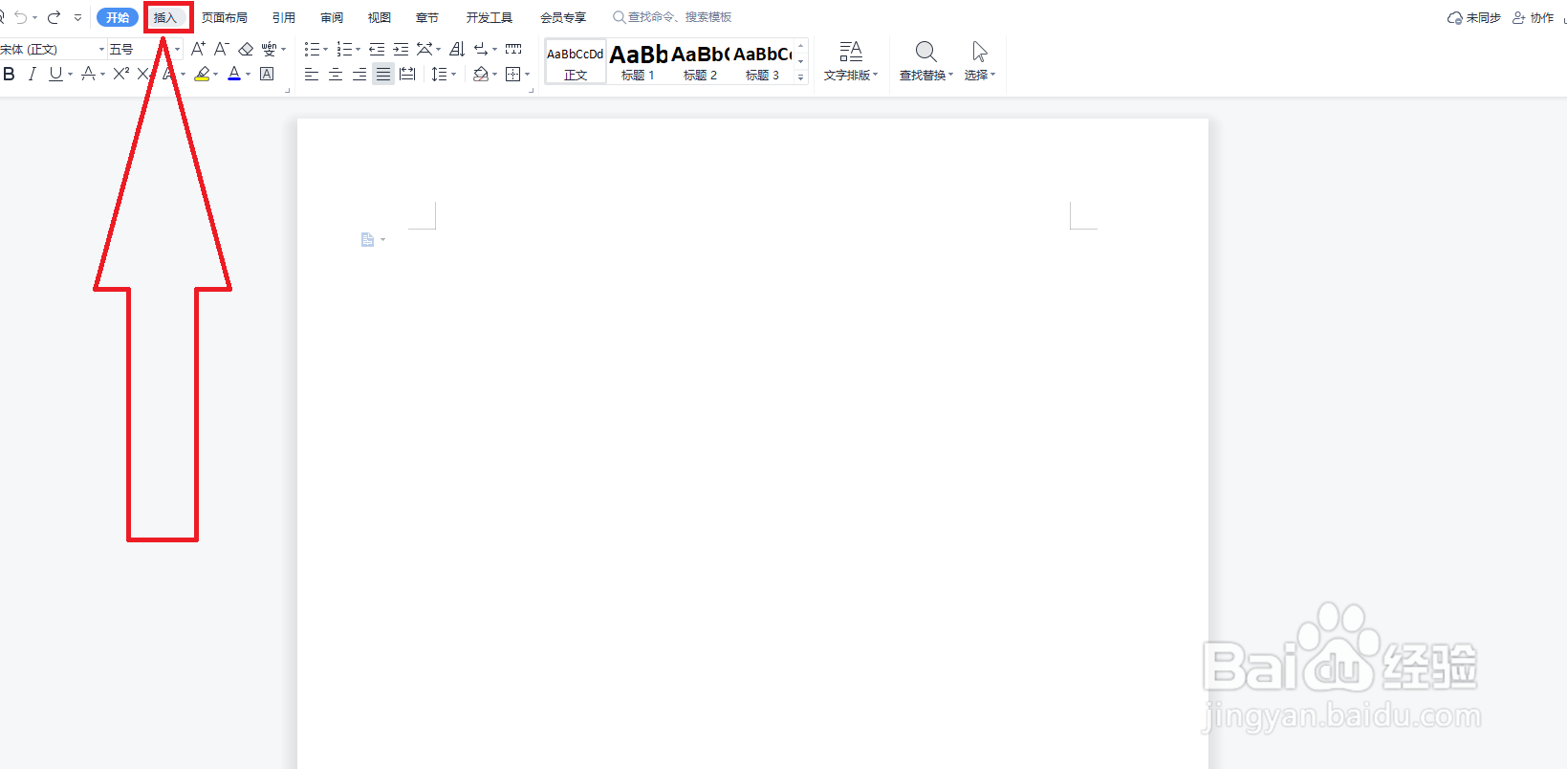
Task: Toggle Italic formatting
Action: (x=33, y=74)
